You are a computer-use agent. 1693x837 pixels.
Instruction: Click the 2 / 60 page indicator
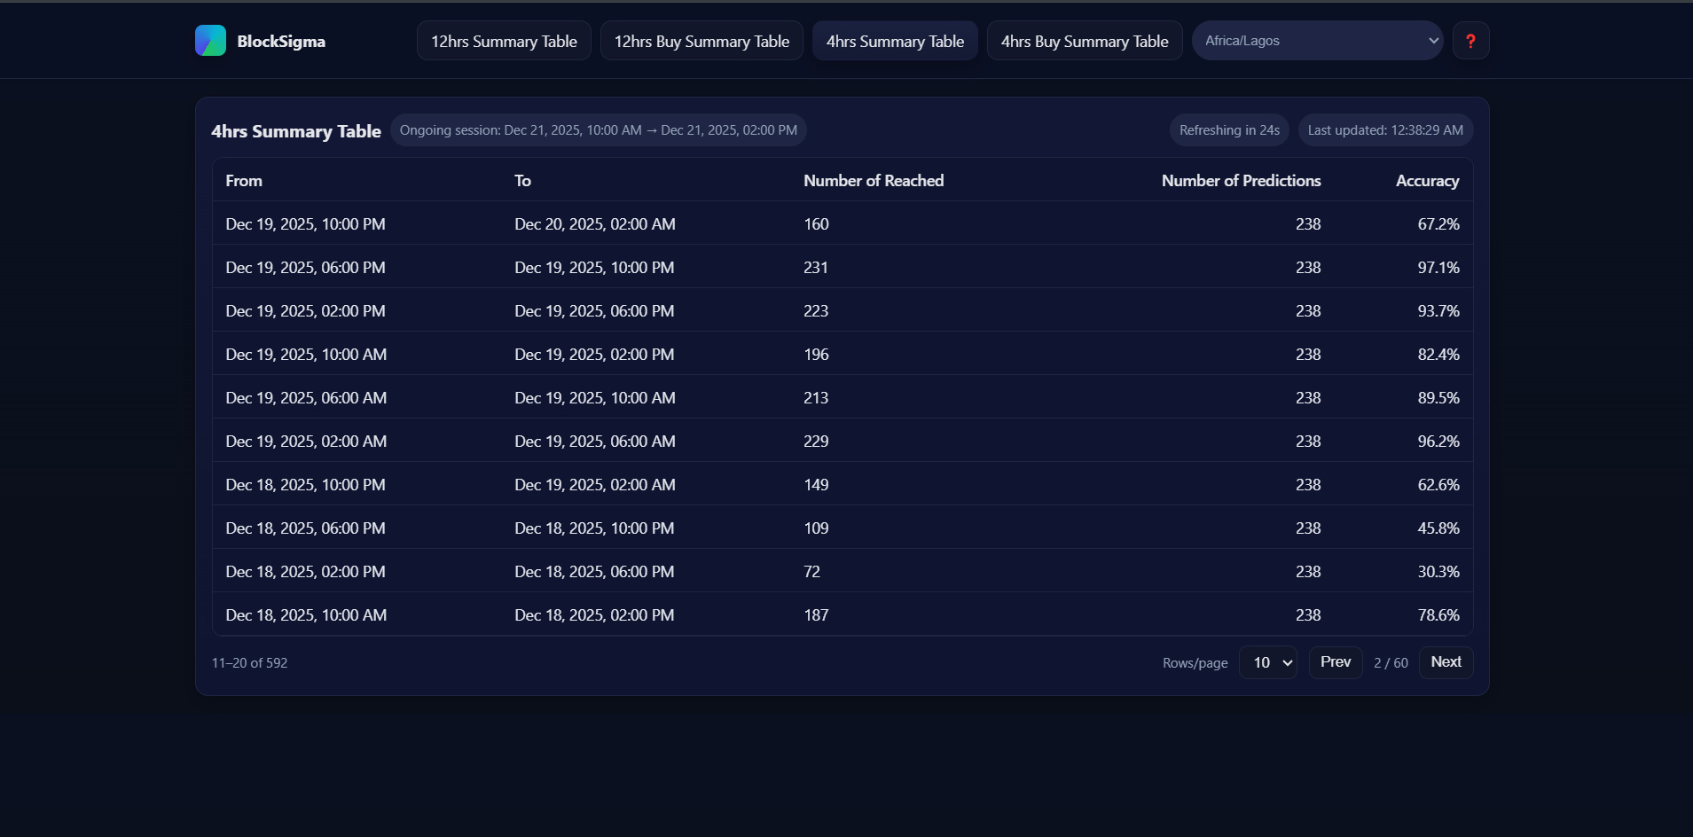[x=1391, y=663]
